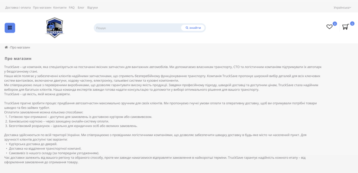Click the wishlist counter badge
Image resolution: width=358 pixels, height=173 pixels.
click(x=335, y=23)
